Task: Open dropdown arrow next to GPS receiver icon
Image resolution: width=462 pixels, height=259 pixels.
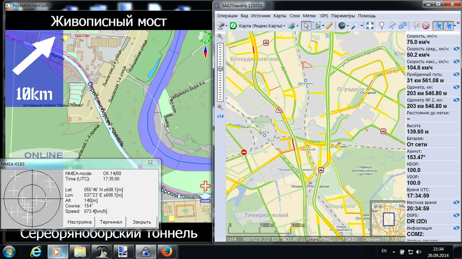Action: [227, 26]
